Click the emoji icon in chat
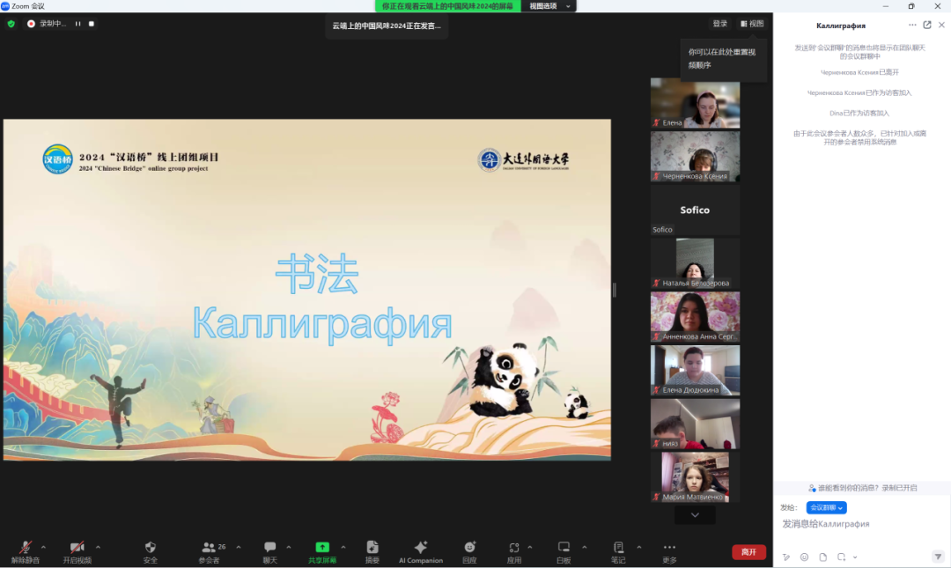Screen dimensions: 951x568 click(x=804, y=557)
